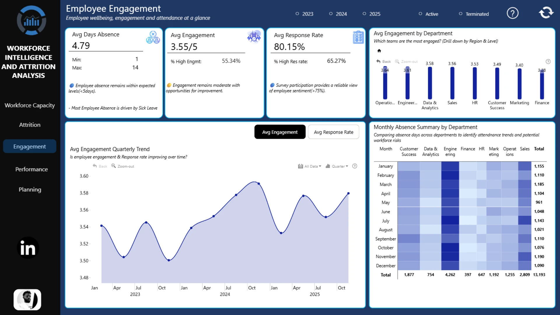Click the profile photo thumbnail
The width and height of the screenshot is (560, 315).
click(27, 300)
